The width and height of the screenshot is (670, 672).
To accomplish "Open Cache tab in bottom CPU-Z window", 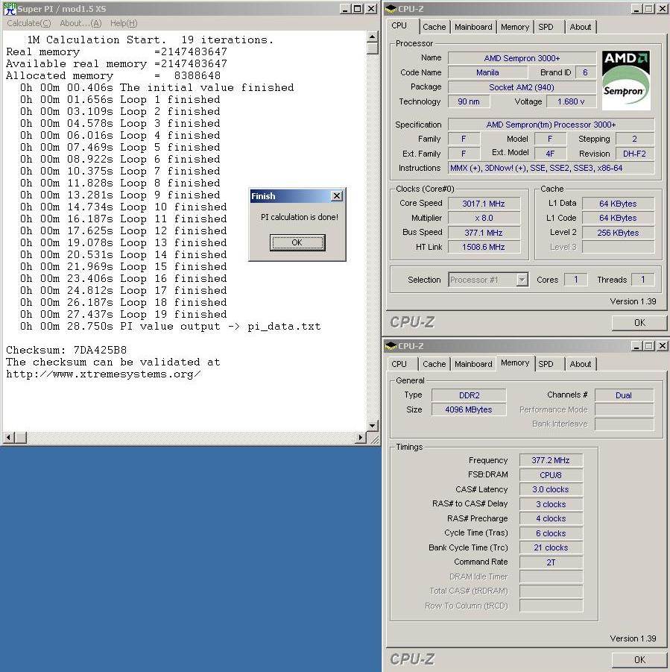I will pos(434,364).
